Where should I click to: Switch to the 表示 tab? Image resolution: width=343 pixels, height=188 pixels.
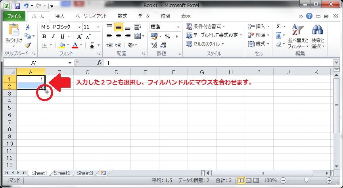click(x=186, y=16)
